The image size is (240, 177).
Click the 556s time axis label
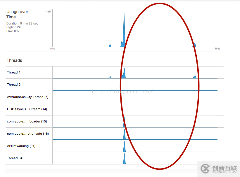click(217, 49)
